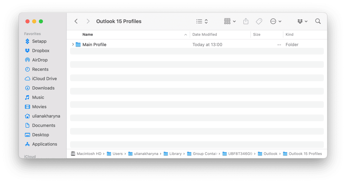Sort by the Size column header
Viewport: 346px width, 183px height.
pyautogui.click(x=257, y=35)
